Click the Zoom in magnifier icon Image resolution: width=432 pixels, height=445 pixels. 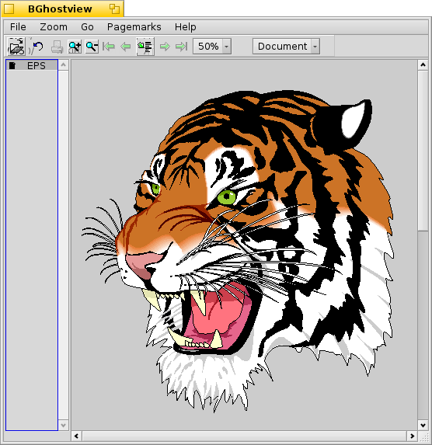pos(75,47)
